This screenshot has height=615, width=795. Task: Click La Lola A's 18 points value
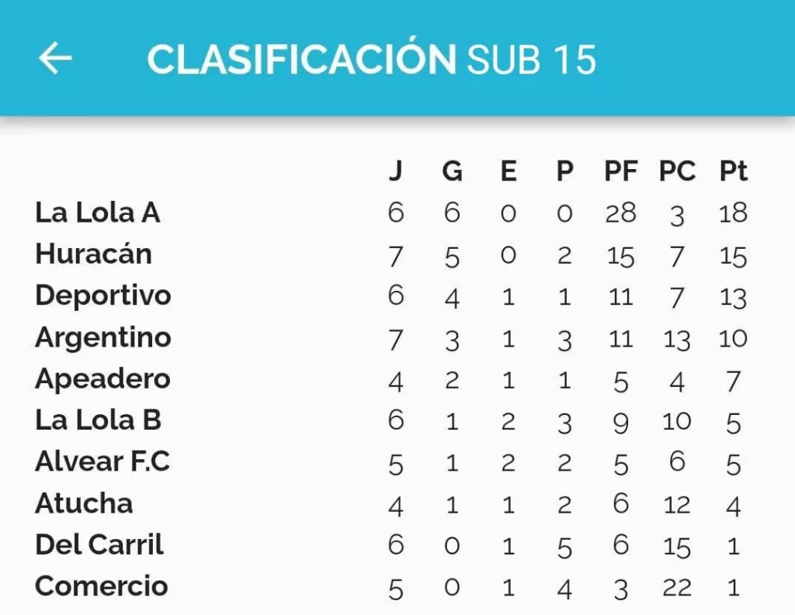click(733, 212)
